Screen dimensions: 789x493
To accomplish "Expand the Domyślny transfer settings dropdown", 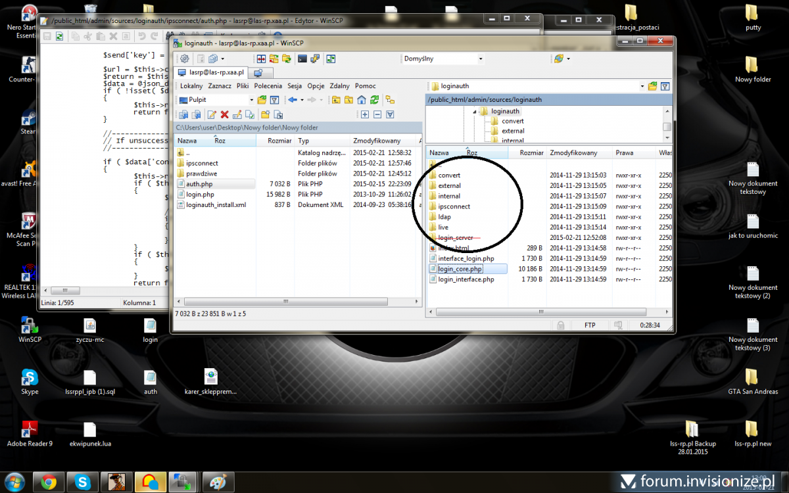I will 480,59.
